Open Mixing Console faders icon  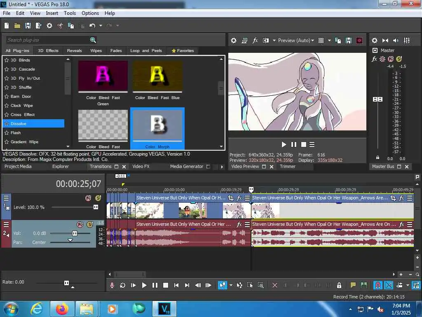coord(407,40)
